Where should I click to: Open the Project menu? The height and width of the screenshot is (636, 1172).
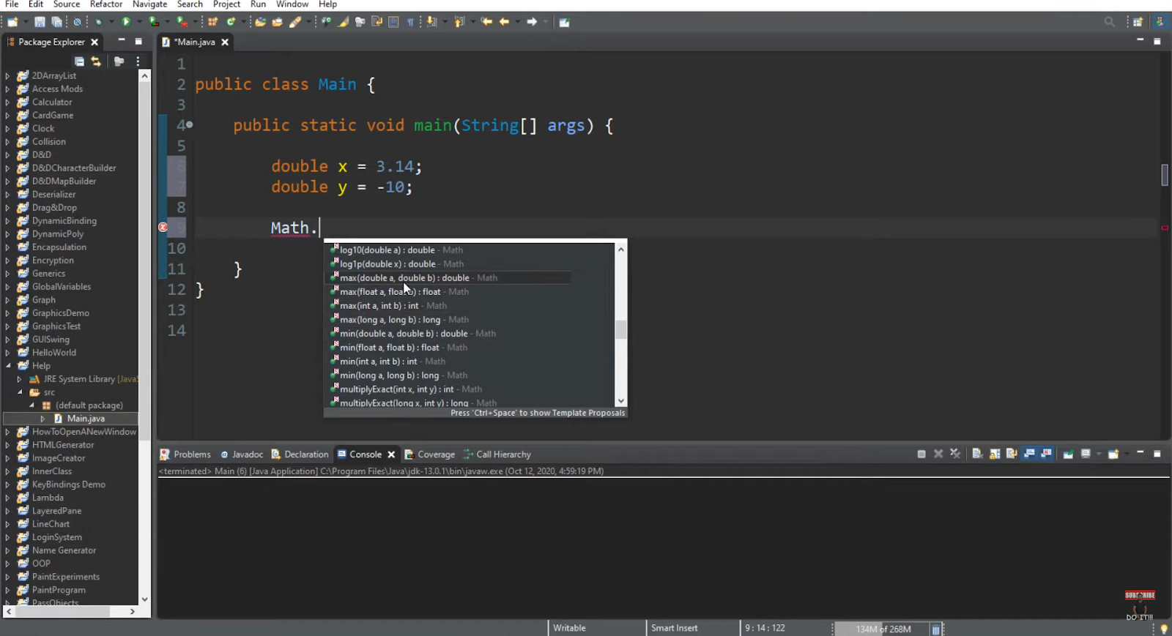pyautogui.click(x=226, y=4)
